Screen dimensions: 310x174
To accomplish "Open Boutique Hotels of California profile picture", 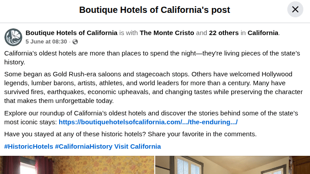I will coord(13,37).
